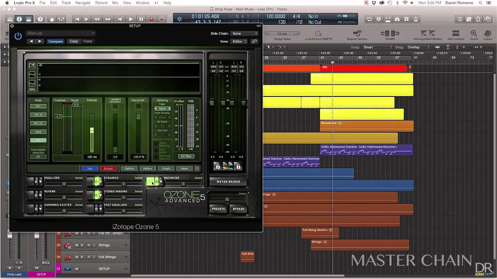Viewport: 497px width, 279px height.
Task: Click the Copy button in plugin header
Action: [73, 41]
